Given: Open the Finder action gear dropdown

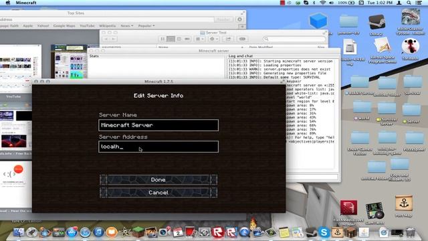Looking at the screenshot, I should pos(214,39).
